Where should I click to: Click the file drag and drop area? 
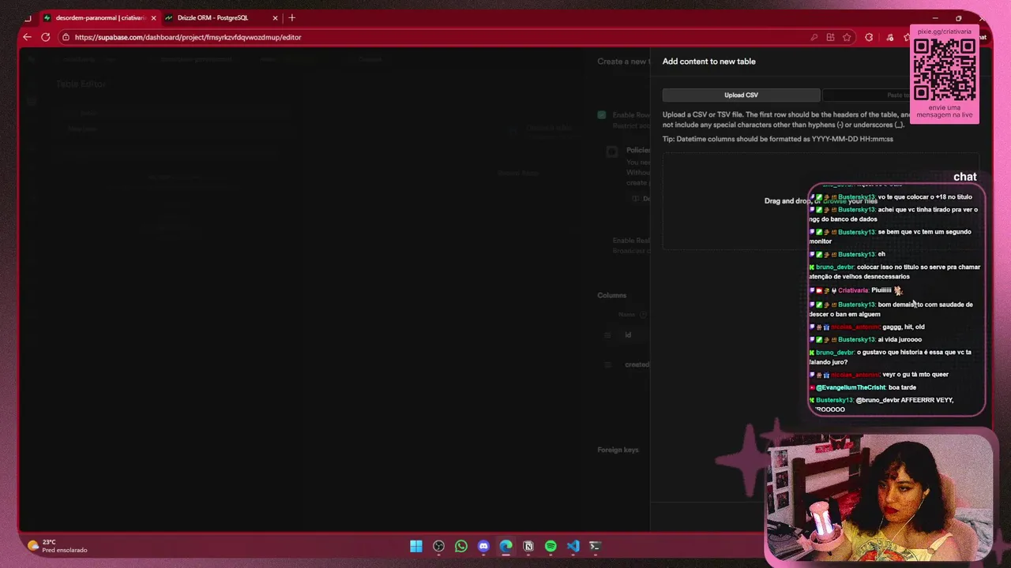821,201
